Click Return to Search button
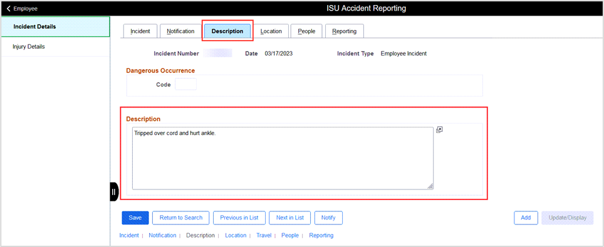The height and width of the screenshot is (247, 604). pyautogui.click(x=181, y=218)
